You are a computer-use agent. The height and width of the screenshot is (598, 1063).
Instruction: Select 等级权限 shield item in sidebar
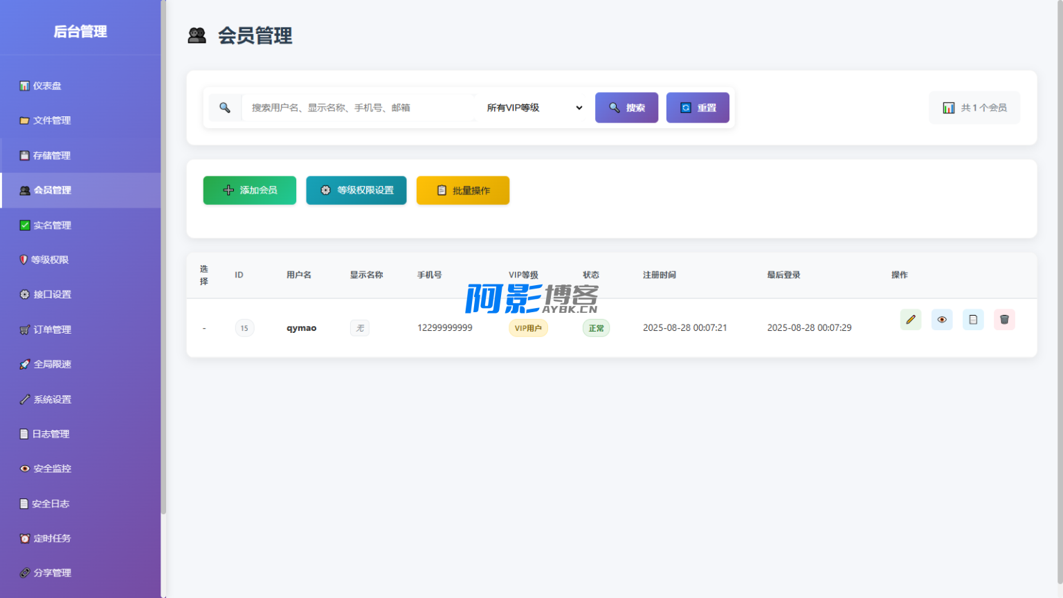(x=50, y=260)
